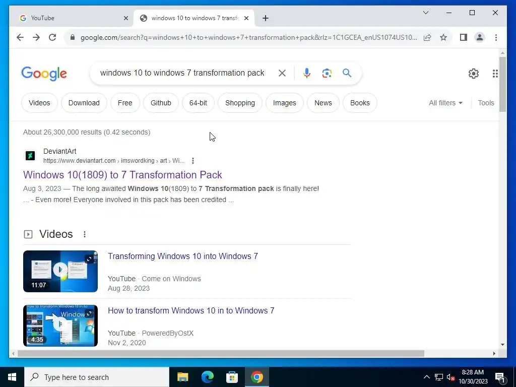Select the windows 10 to windows 7 tab
The width and height of the screenshot is (516, 387).
point(194,18)
